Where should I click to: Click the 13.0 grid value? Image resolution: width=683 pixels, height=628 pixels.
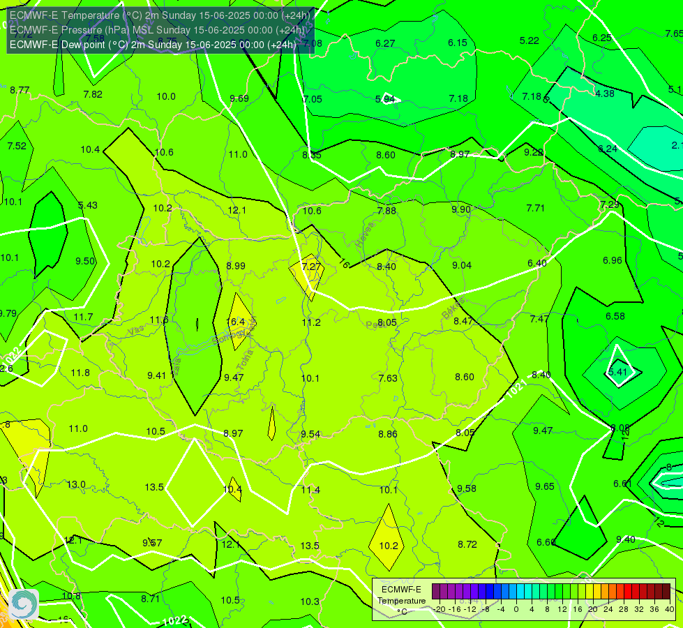point(76,484)
